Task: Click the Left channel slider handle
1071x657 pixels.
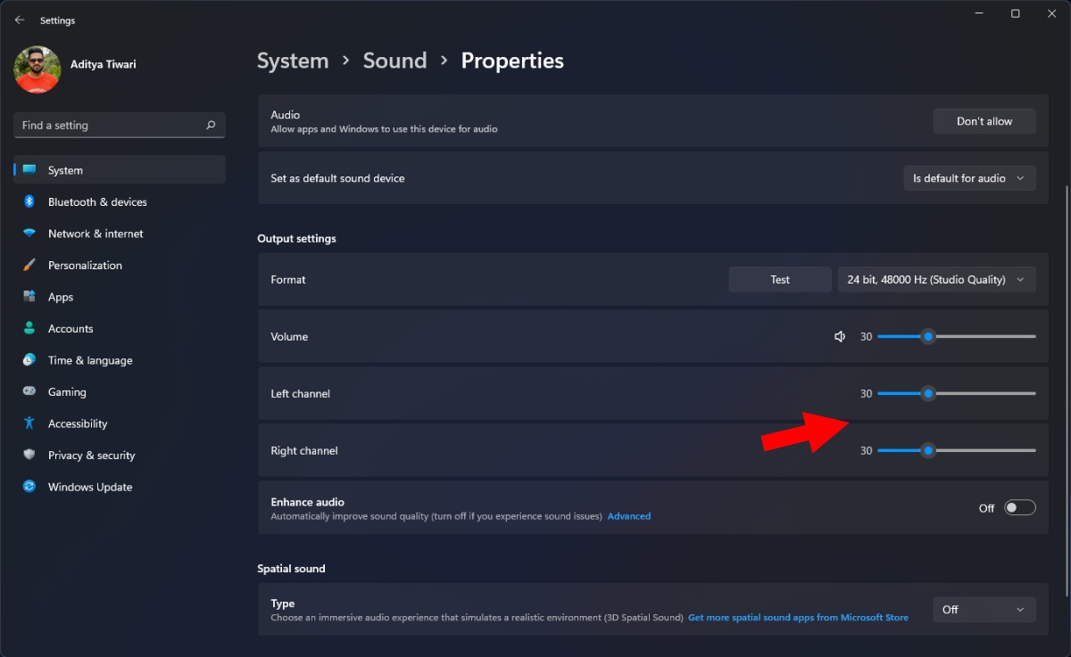Action: tap(928, 394)
